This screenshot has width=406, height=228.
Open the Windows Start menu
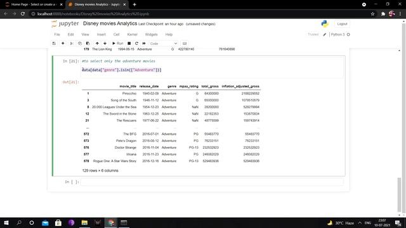click(x=6, y=222)
